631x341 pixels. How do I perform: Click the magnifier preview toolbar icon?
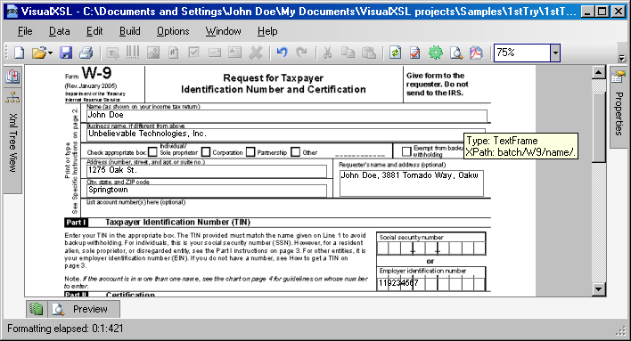click(x=456, y=53)
